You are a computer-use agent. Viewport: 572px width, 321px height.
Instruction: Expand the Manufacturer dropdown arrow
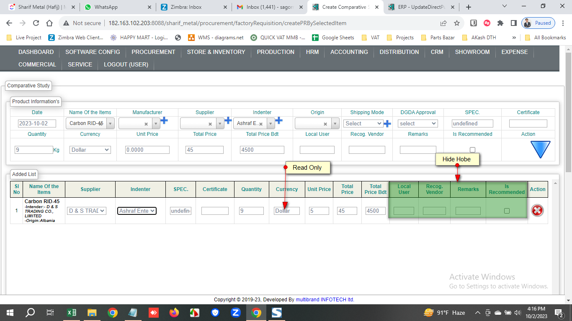click(156, 124)
